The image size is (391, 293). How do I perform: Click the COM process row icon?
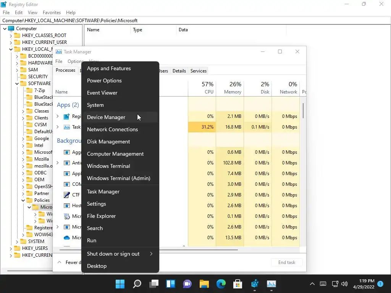click(x=66, y=184)
